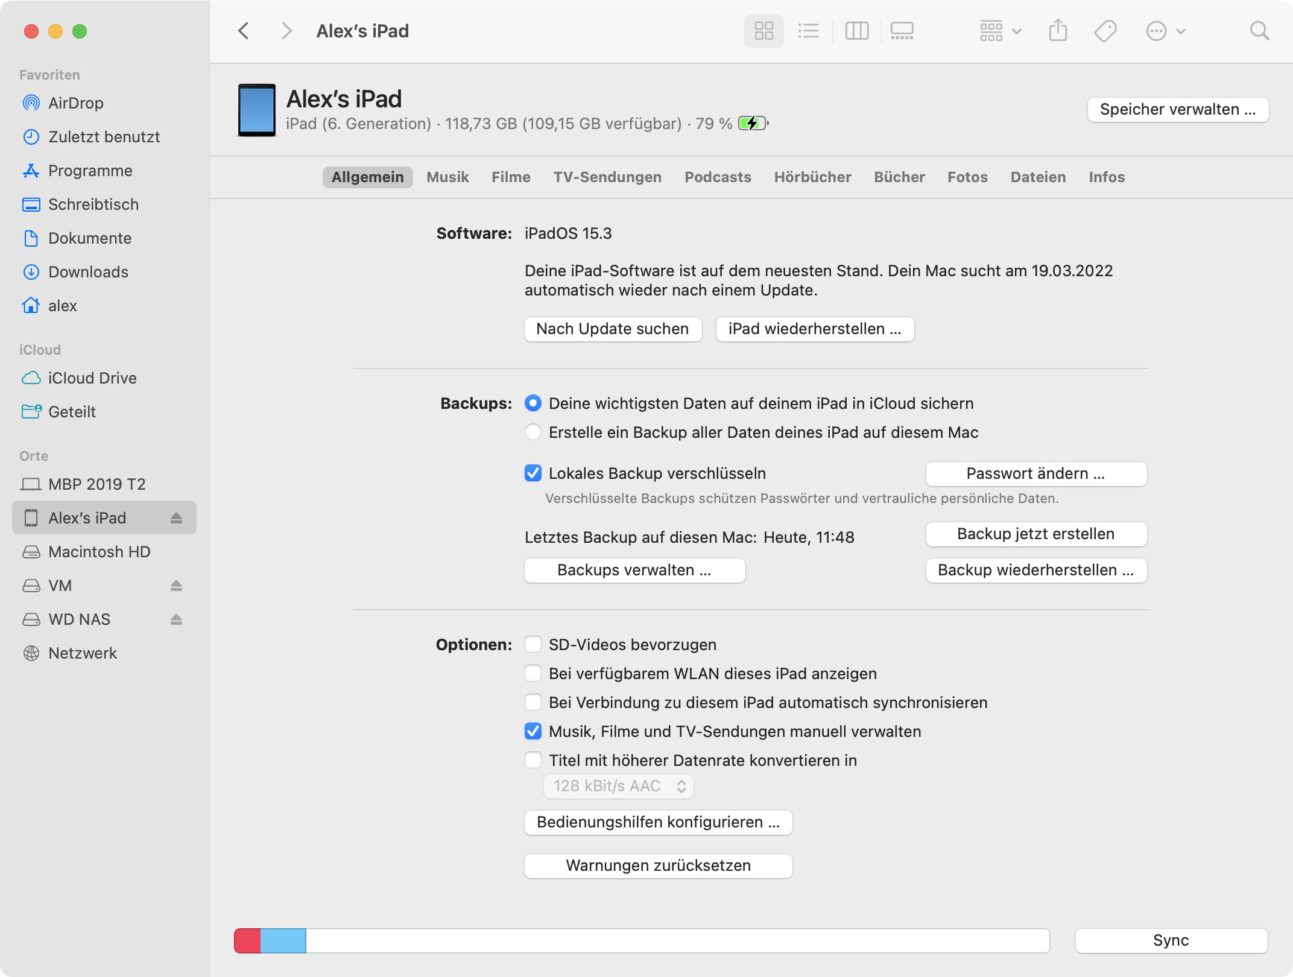1293x977 pixels.
Task: Select MBP 2019 T2 location
Action: 104,484
